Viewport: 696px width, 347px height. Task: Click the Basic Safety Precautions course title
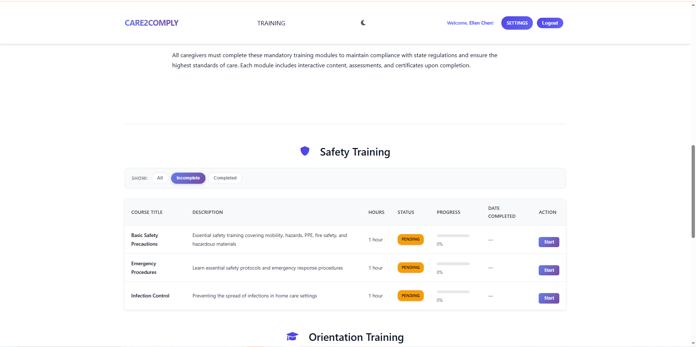click(x=144, y=239)
